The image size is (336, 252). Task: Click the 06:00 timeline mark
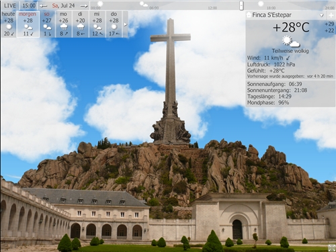[154, 8]
